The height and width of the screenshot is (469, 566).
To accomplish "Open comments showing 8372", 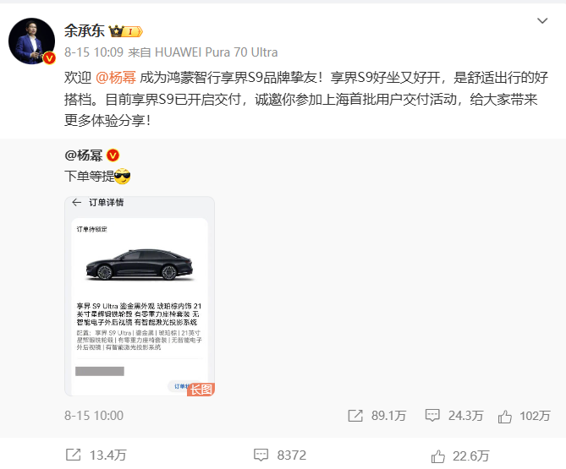I will [280, 455].
